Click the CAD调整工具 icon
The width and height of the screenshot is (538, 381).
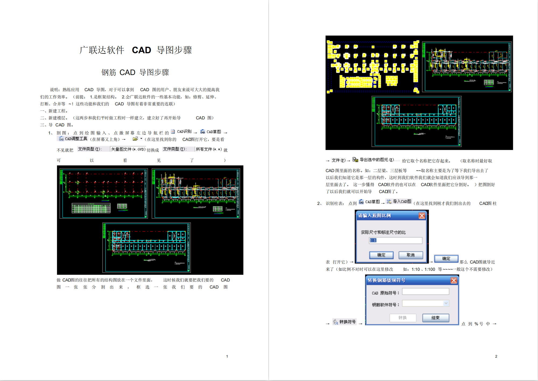click(x=61, y=138)
